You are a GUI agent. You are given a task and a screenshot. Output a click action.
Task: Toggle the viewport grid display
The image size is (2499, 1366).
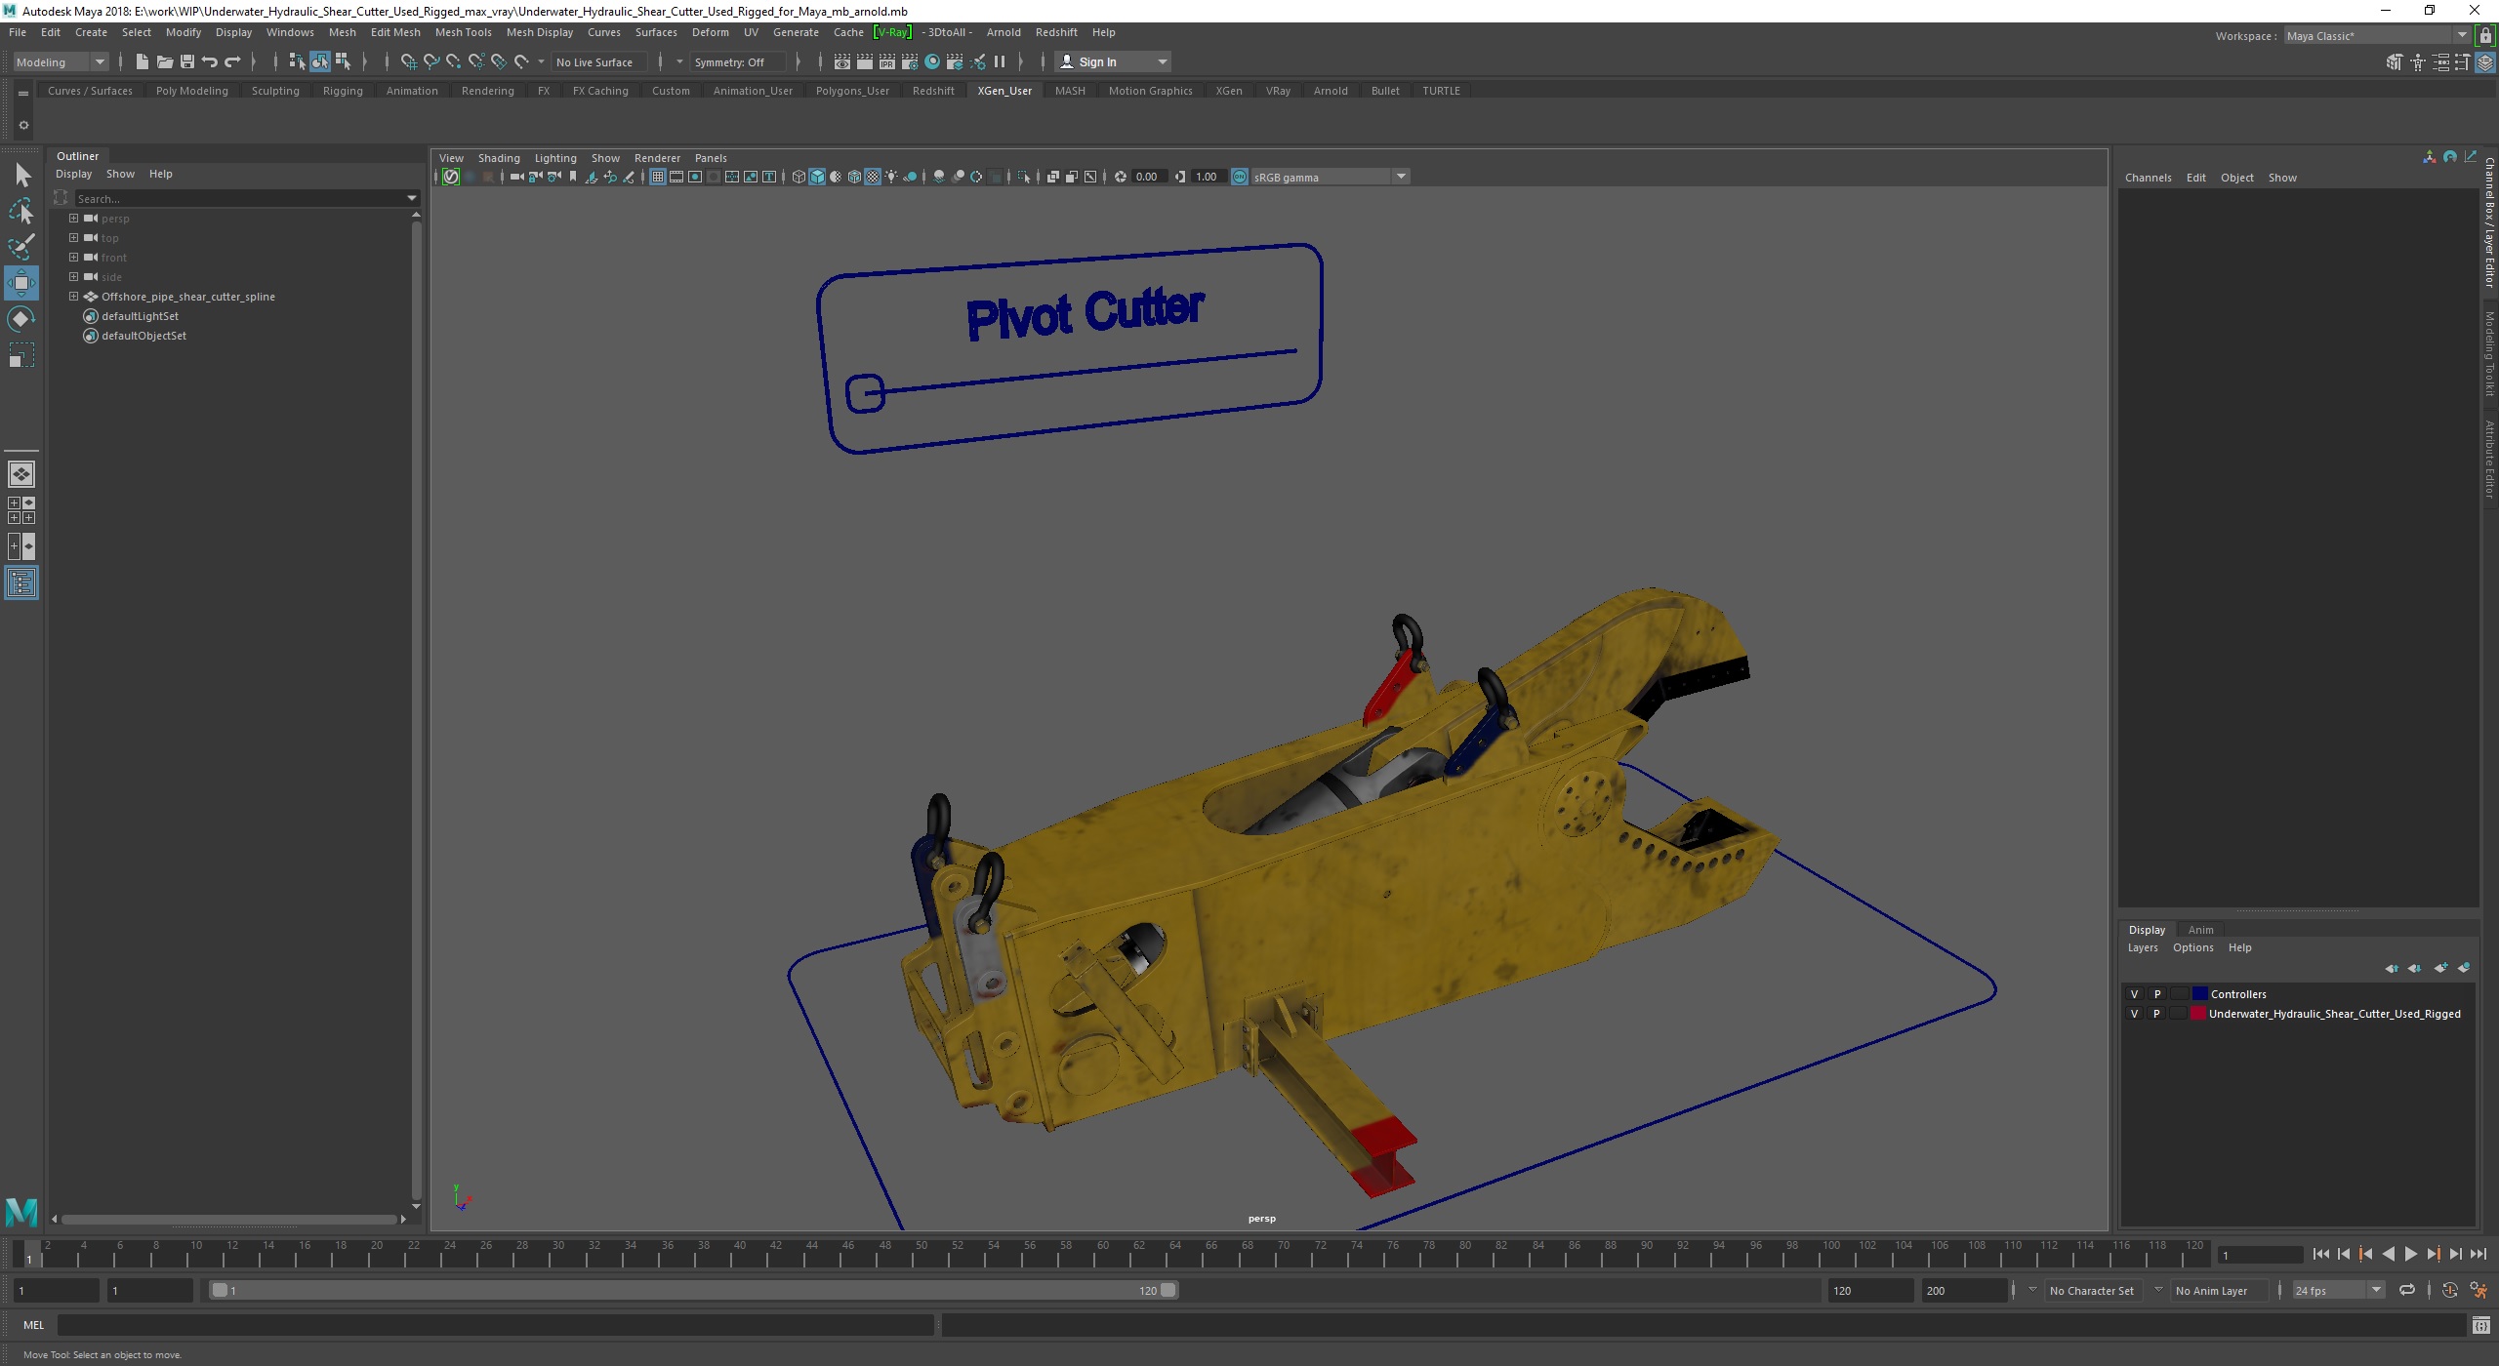pyautogui.click(x=657, y=177)
